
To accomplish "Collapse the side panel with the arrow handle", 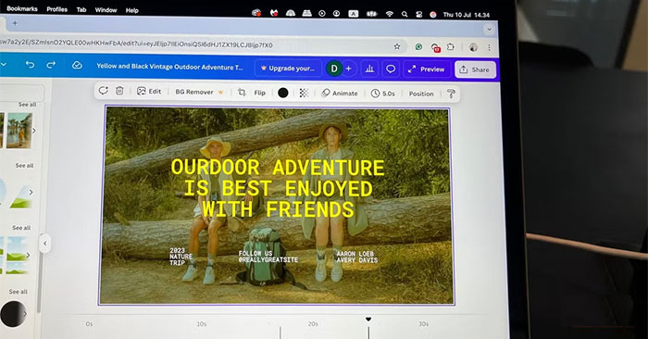I will pyautogui.click(x=45, y=244).
